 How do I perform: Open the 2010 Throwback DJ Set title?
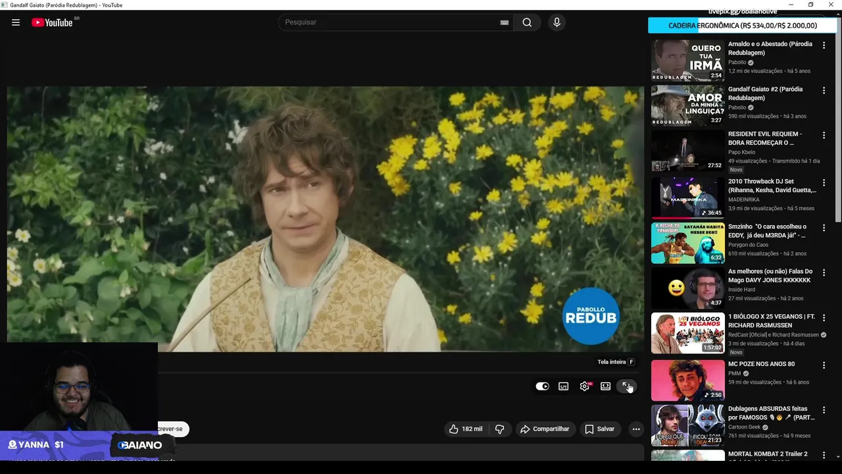[772, 186]
